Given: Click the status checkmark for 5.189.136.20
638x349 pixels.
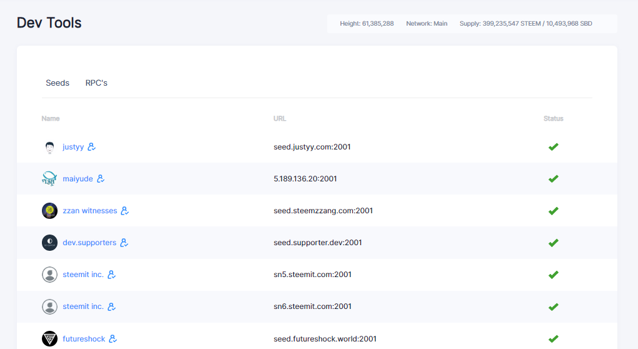Looking at the screenshot, I should pos(554,179).
